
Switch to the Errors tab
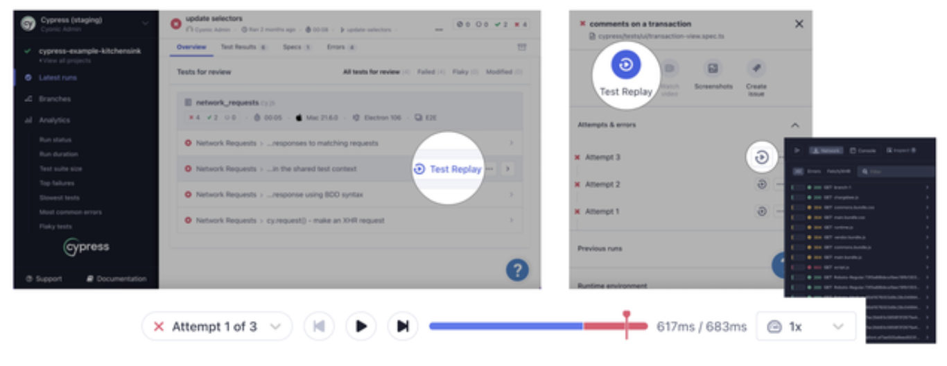click(340, 47)
